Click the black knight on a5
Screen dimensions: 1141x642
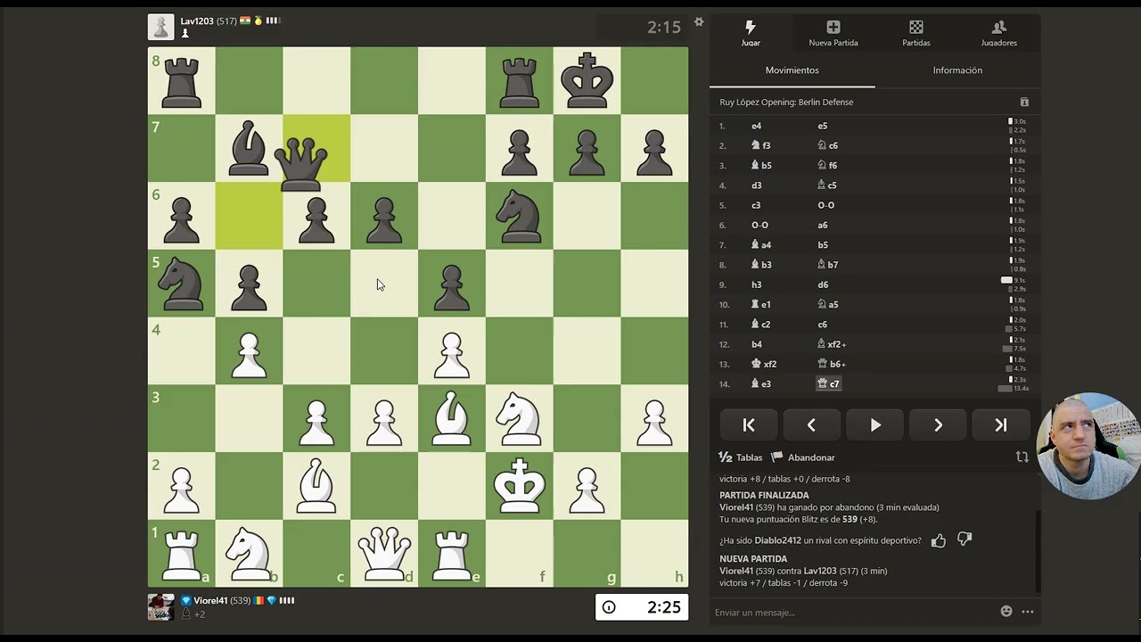click(181, 283)
